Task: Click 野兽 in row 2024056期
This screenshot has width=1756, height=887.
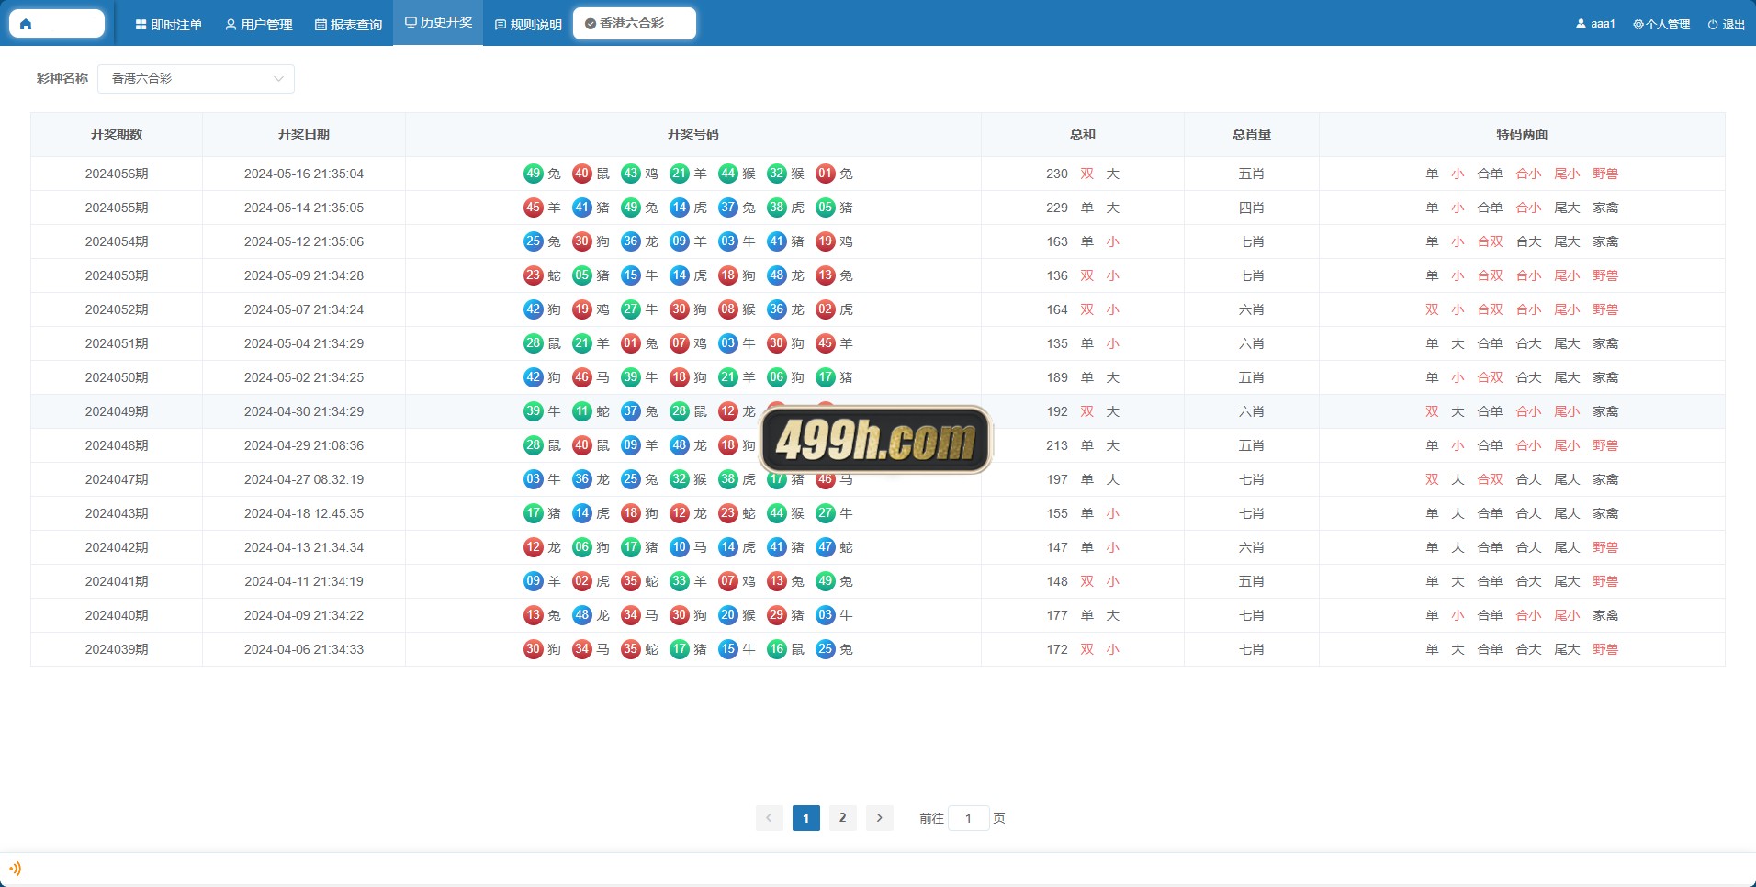Action: (x=1605, y=174)
